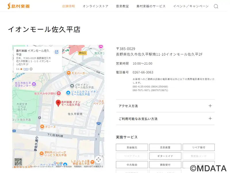230x173 pixels.
Task: Open the 店舗情報 menu item
Action: pos(68,6)
